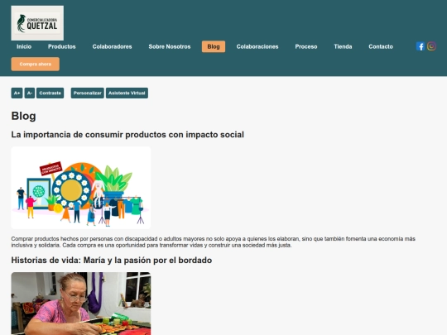
Task: Click the heading about consumir productos con impacto social
Action: coord(127,135)
